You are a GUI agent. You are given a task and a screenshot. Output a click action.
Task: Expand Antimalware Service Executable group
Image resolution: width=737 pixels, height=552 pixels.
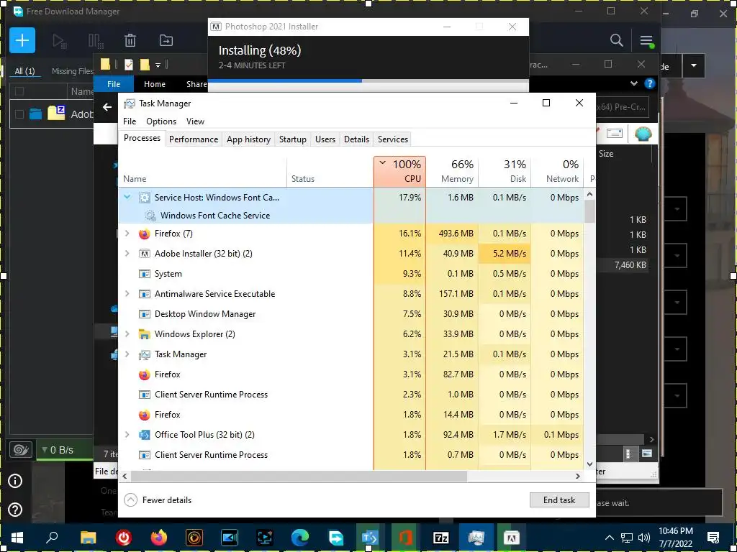pyautogui.click(x=127, y=294)
